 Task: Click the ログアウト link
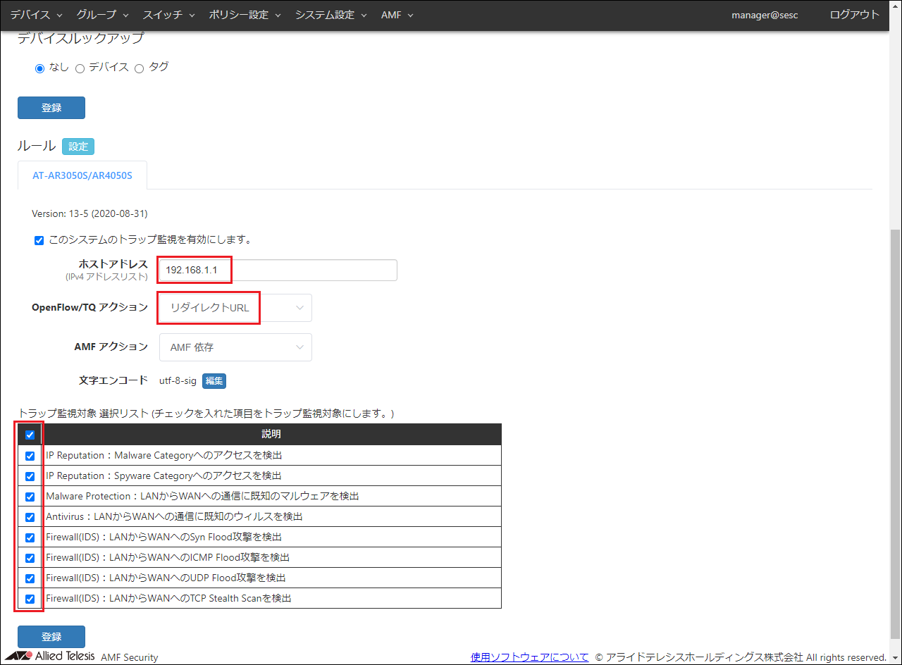point(854,15)
